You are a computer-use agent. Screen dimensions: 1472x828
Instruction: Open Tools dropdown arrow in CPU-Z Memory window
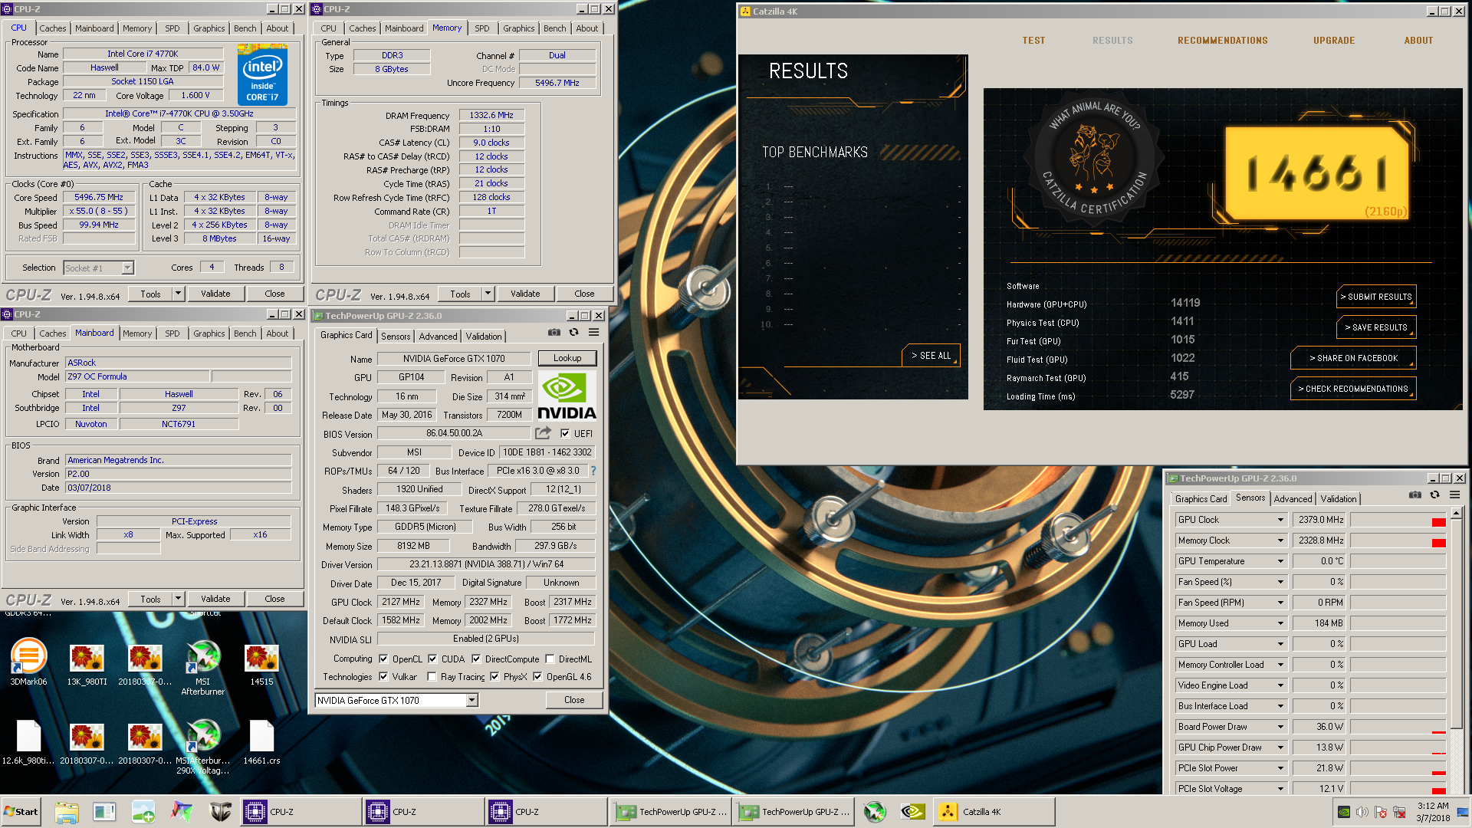click(488, 294)
